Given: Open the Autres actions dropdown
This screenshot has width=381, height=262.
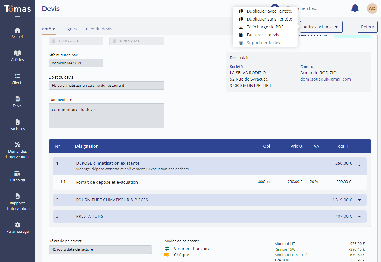Looking at the screenshot, I should click(x=321, y=27).
